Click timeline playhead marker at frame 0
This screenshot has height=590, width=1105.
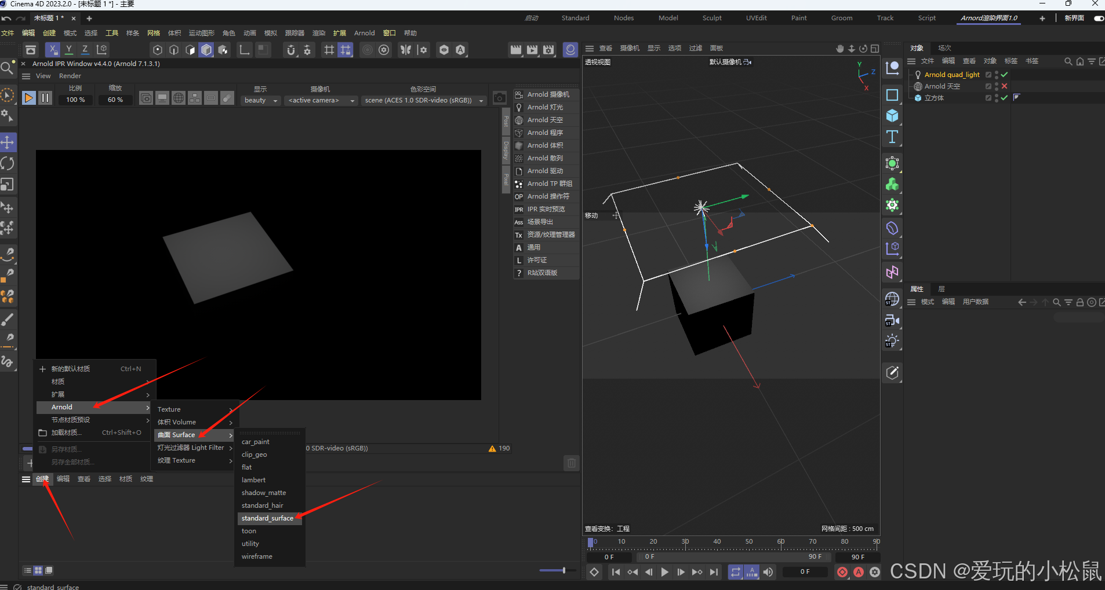click(x=590, y=543)
